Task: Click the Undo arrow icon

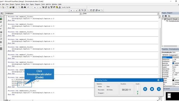Action: coord(28,7)
